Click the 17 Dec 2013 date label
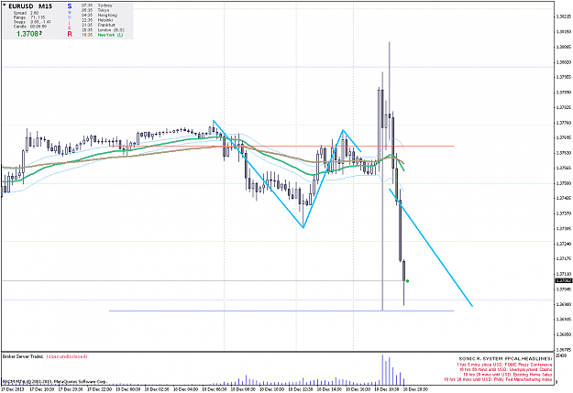The height and width of the screenshot is (393, 573). (x=11, y=389)
